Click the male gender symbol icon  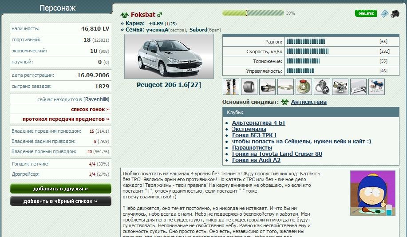(159, 15)
